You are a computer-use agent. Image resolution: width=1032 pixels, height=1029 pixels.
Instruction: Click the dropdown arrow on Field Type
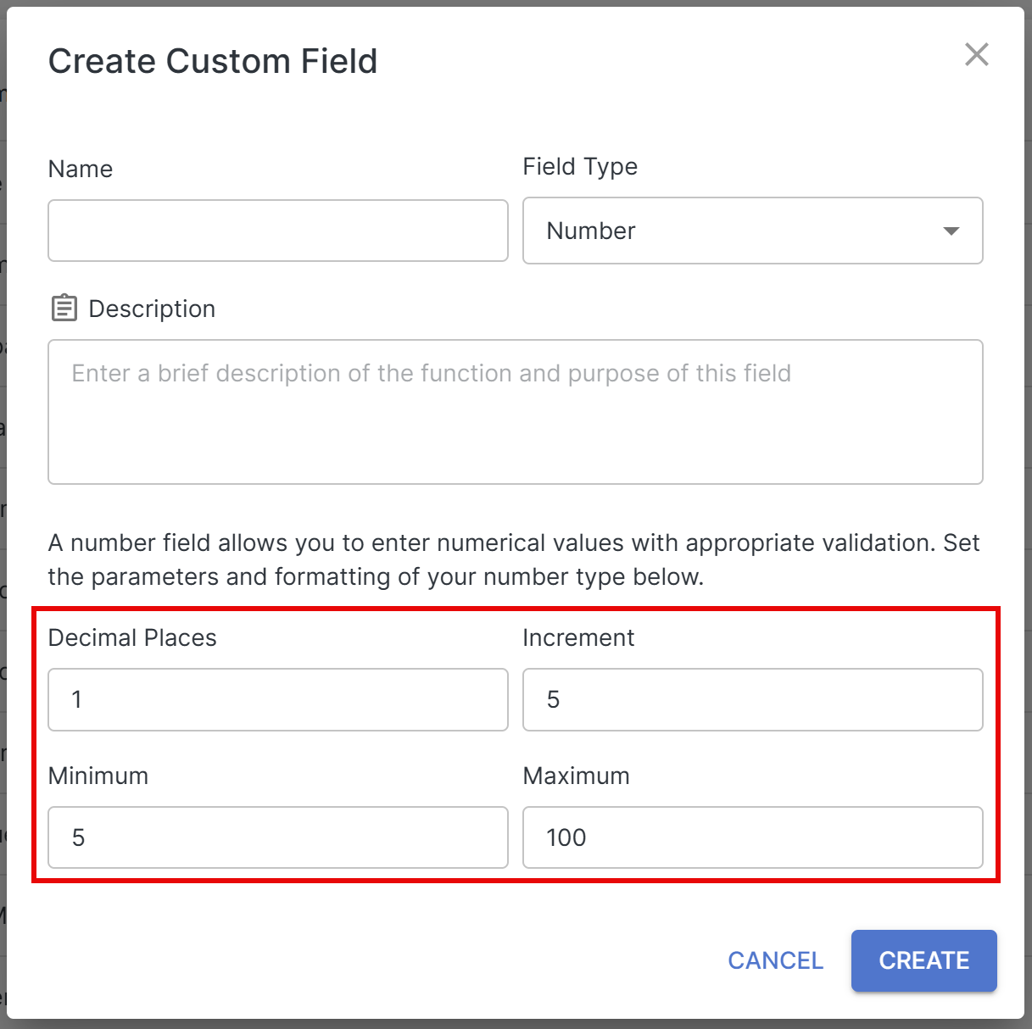point(950,231)
